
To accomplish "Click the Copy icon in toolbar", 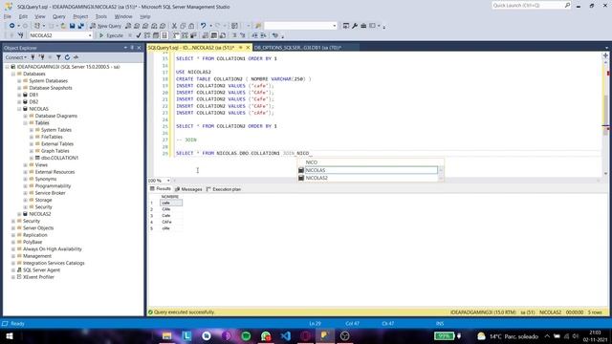I will (x=183, y=26).
